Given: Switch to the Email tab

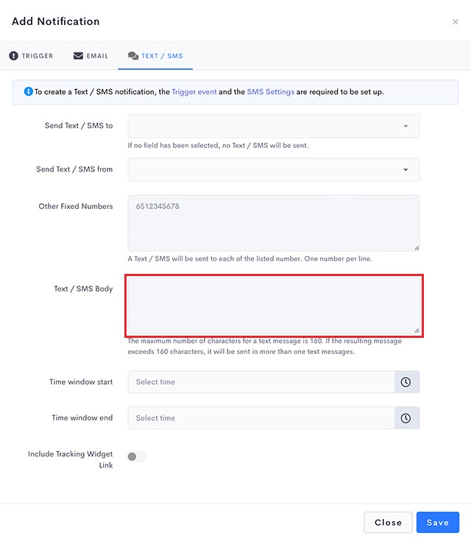Looking at the screenshot, I should point(91,56).
